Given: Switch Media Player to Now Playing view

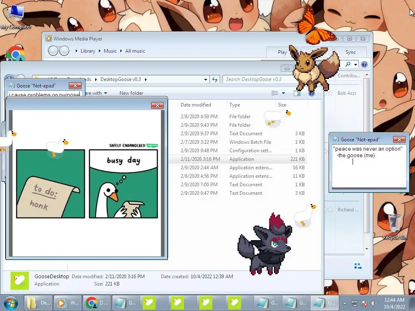Looking at the screenshot, I should coord(357,266).
